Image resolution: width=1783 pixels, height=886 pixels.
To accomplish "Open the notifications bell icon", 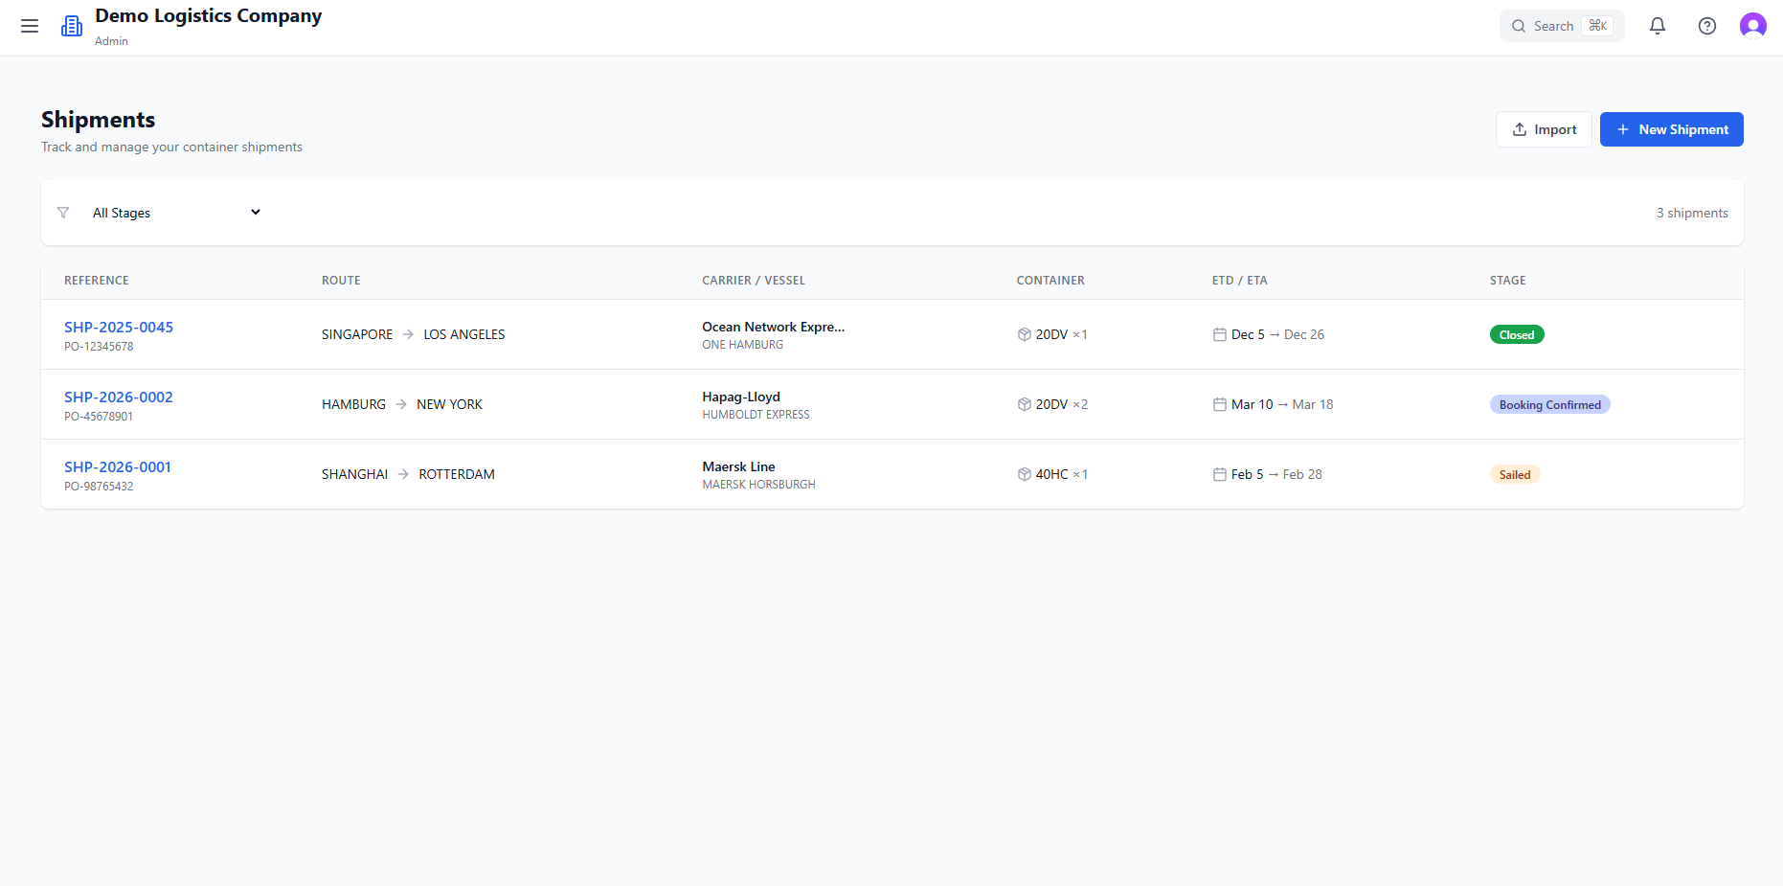I will pos(1658,26).
